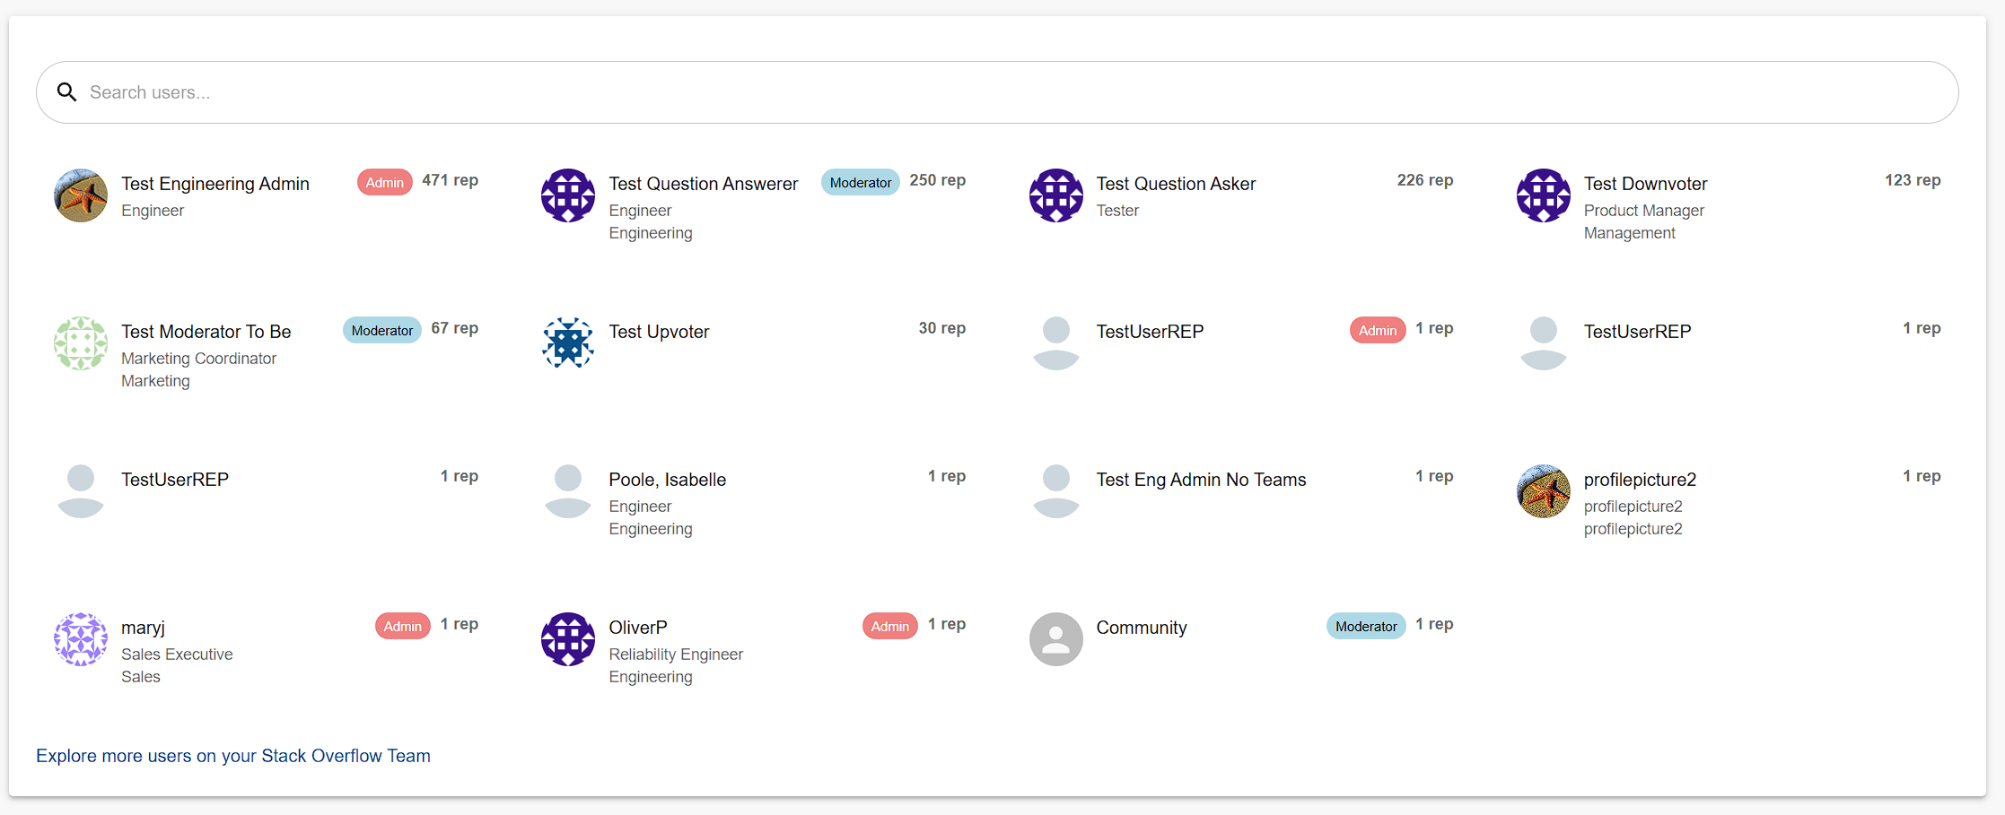Click the 123 rep value
The height and width of the screenshot is (815, 2005).
[x=1913, y=180]
